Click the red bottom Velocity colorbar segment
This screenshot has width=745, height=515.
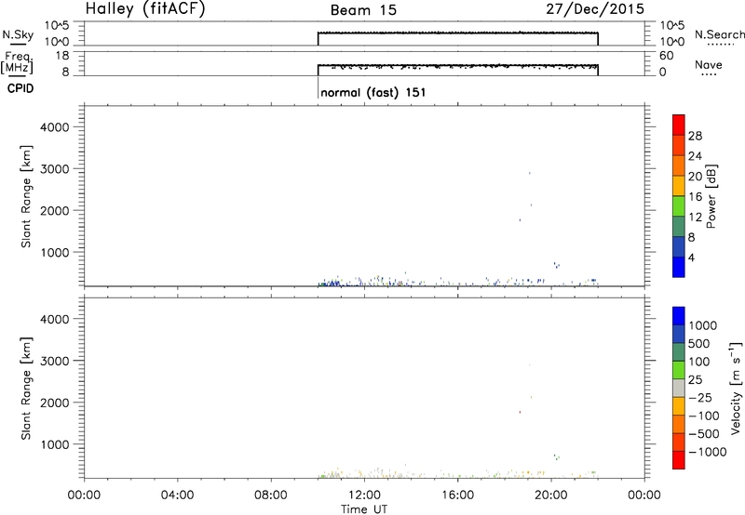pos(679,460)
